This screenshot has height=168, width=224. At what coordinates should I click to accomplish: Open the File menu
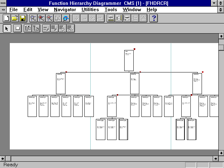click(13, 9)
